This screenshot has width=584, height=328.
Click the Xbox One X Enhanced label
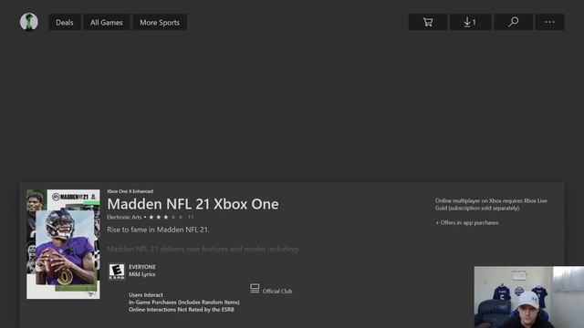tap(130, 191)
